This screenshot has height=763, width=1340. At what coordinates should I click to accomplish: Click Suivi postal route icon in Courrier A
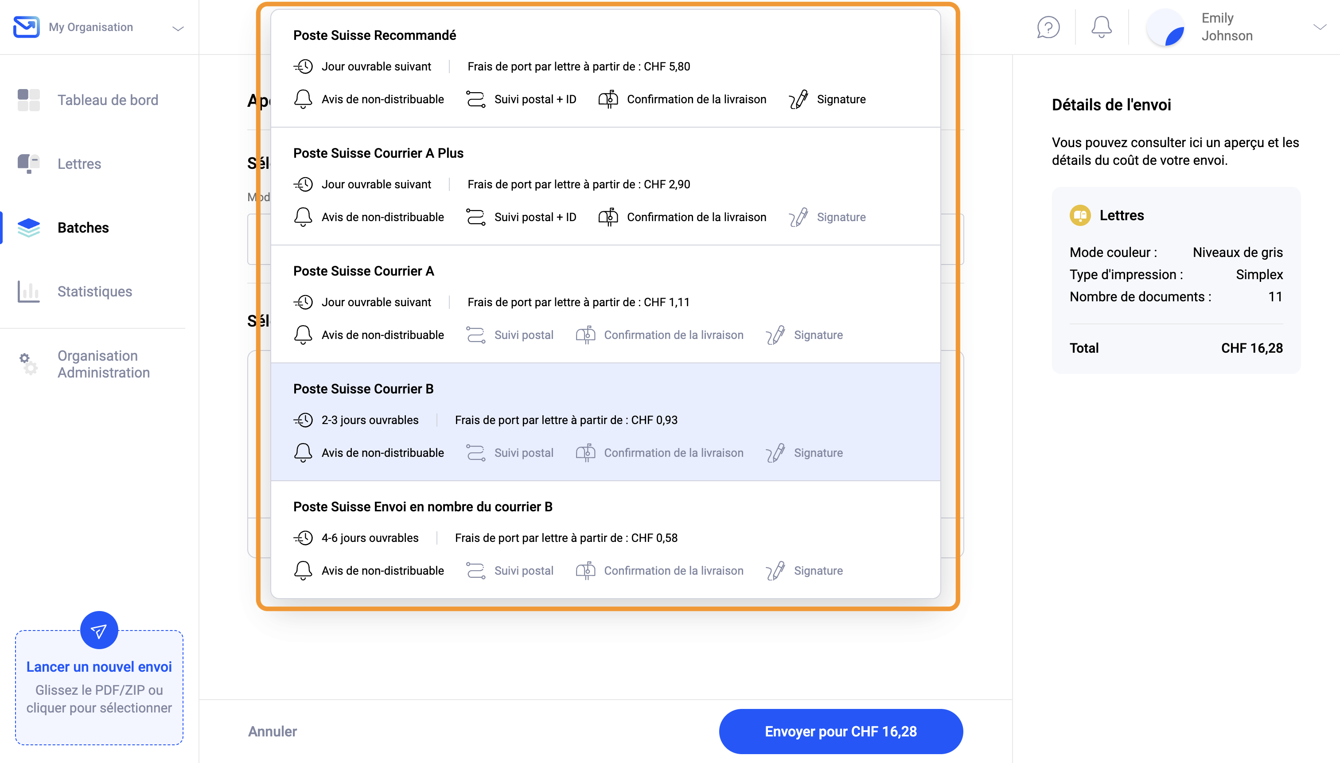(475, 335)
